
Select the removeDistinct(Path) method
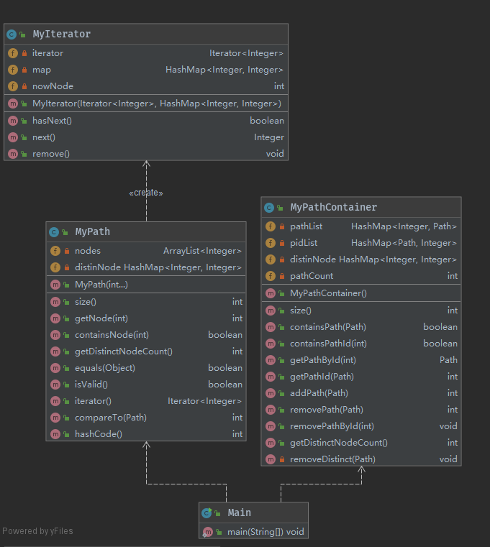(x=361, y=459)
